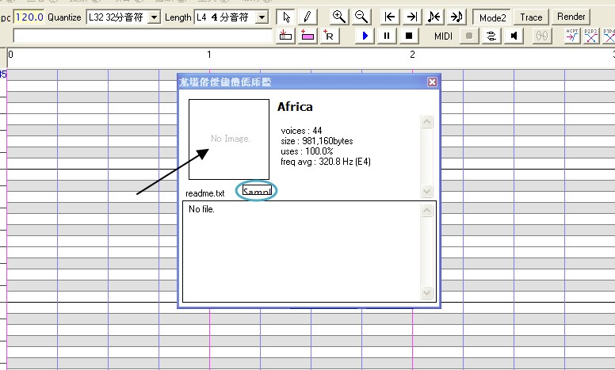Click the Render button
The width and height of the screenshot is (615, 370).
coord(571,17)
